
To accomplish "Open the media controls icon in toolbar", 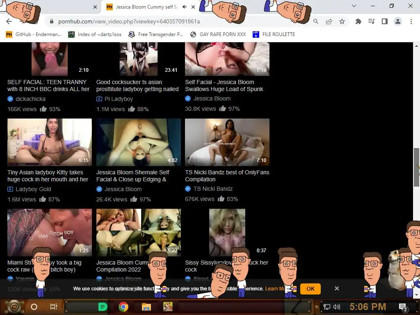I will pos(372,21).
